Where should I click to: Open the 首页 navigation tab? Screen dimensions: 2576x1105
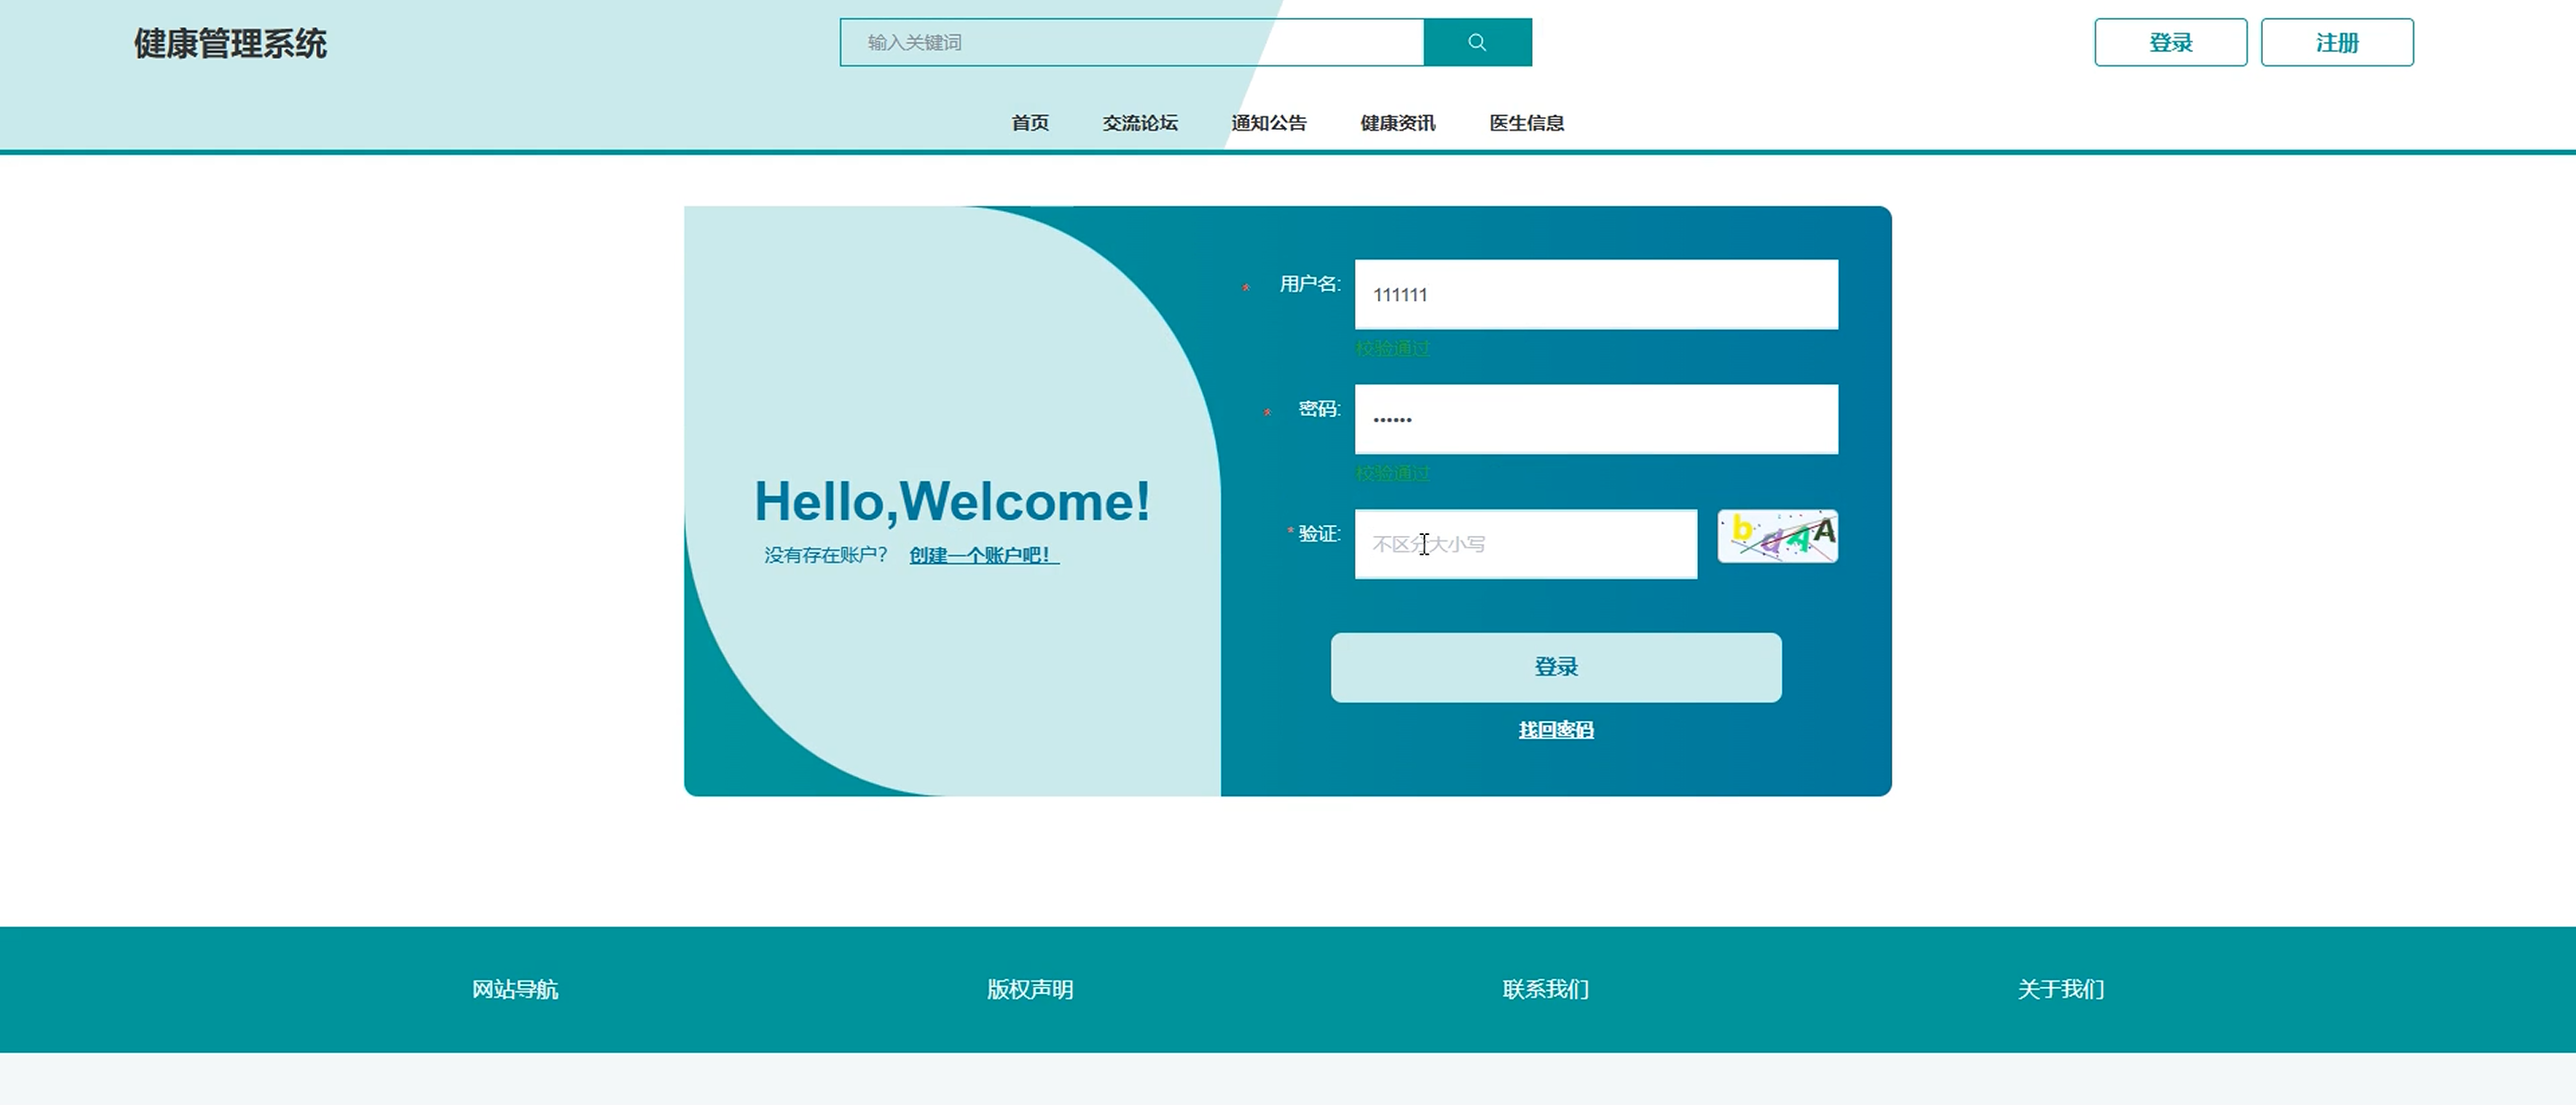(1029, 123)
